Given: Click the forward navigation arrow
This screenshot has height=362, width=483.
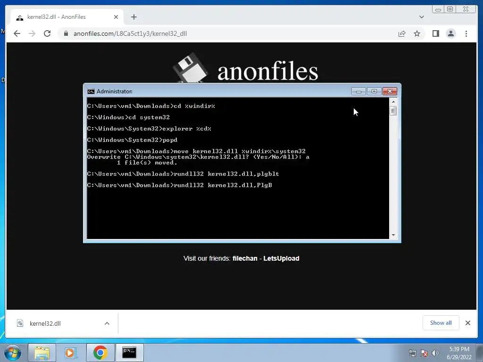Looking at the screenshot, I should (32, 33).
